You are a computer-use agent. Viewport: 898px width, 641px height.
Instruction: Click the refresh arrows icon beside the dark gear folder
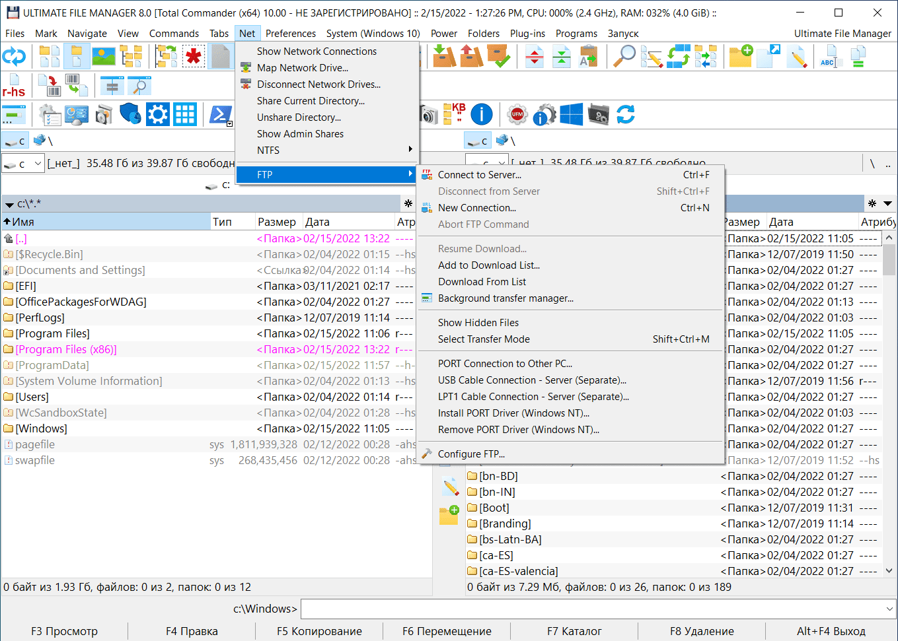point(626,114)
